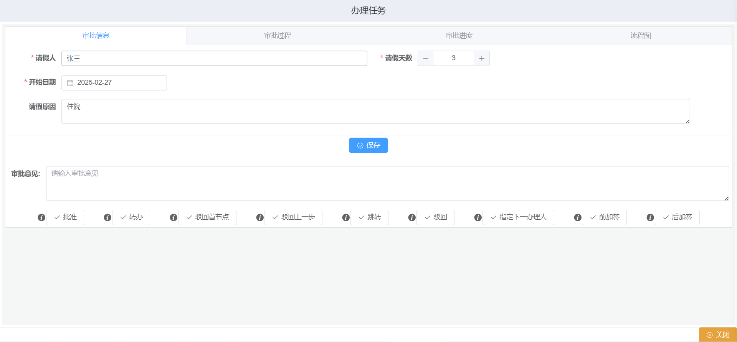
Task: Click the 驳回 reject button
Action: pos(436,217)
